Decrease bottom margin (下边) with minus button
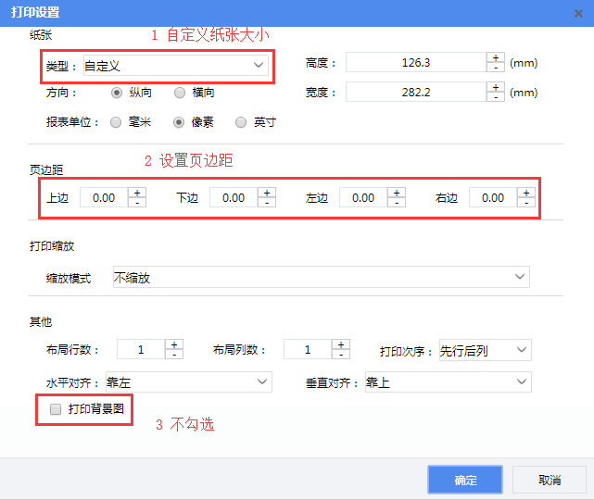Image resolution: width=594 pixels, height=500 pixels. pos(267,203)
